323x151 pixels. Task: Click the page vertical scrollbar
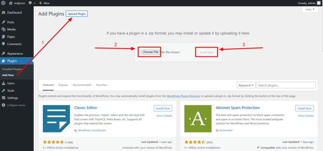(x=322, y=29)
